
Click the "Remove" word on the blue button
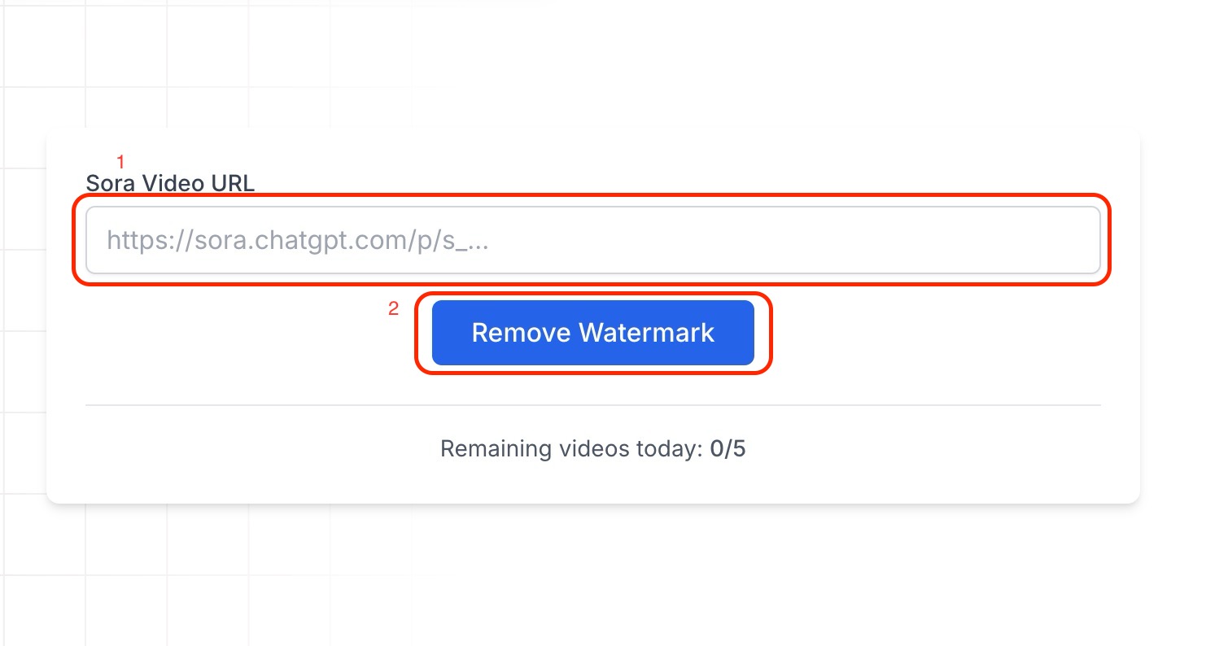pos(521,333)
